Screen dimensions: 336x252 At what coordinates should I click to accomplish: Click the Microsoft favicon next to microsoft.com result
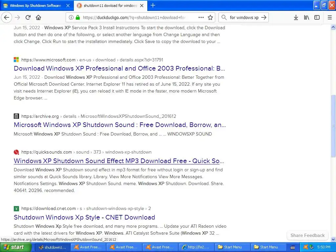(x=16, y=60)
